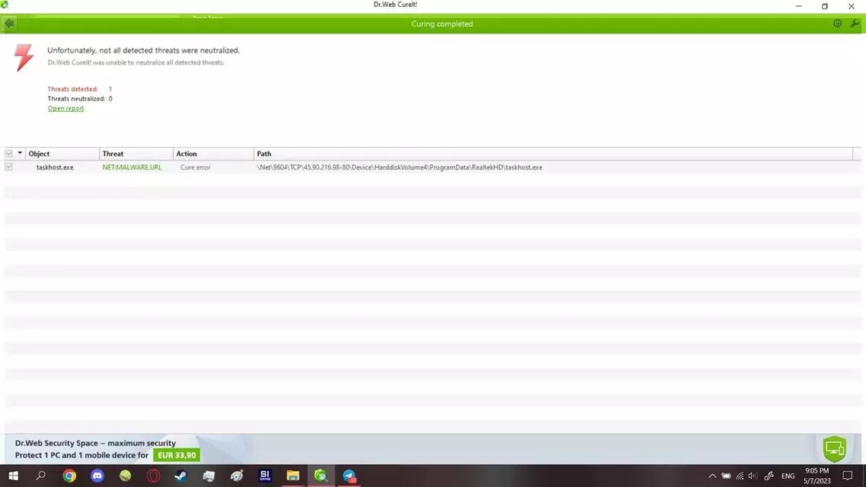Open the selection dropdown arrow in header
866x487 pixels.
click(20, 154)
